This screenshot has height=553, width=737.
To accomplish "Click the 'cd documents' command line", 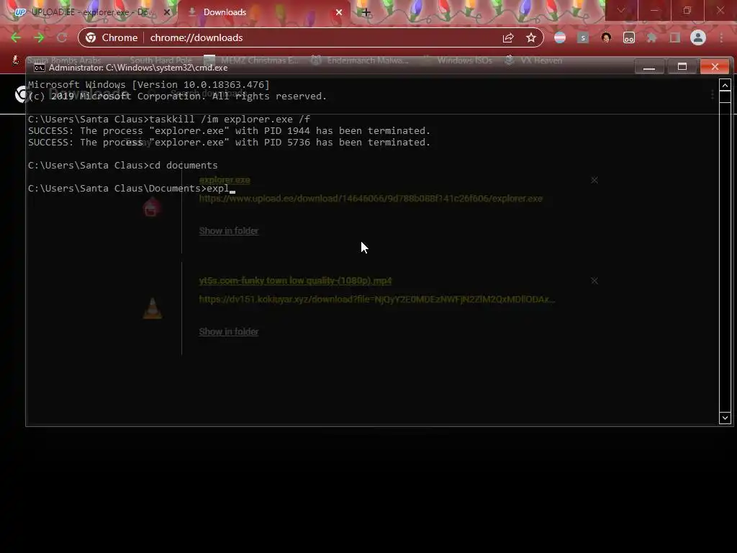I will coord(122,166).
